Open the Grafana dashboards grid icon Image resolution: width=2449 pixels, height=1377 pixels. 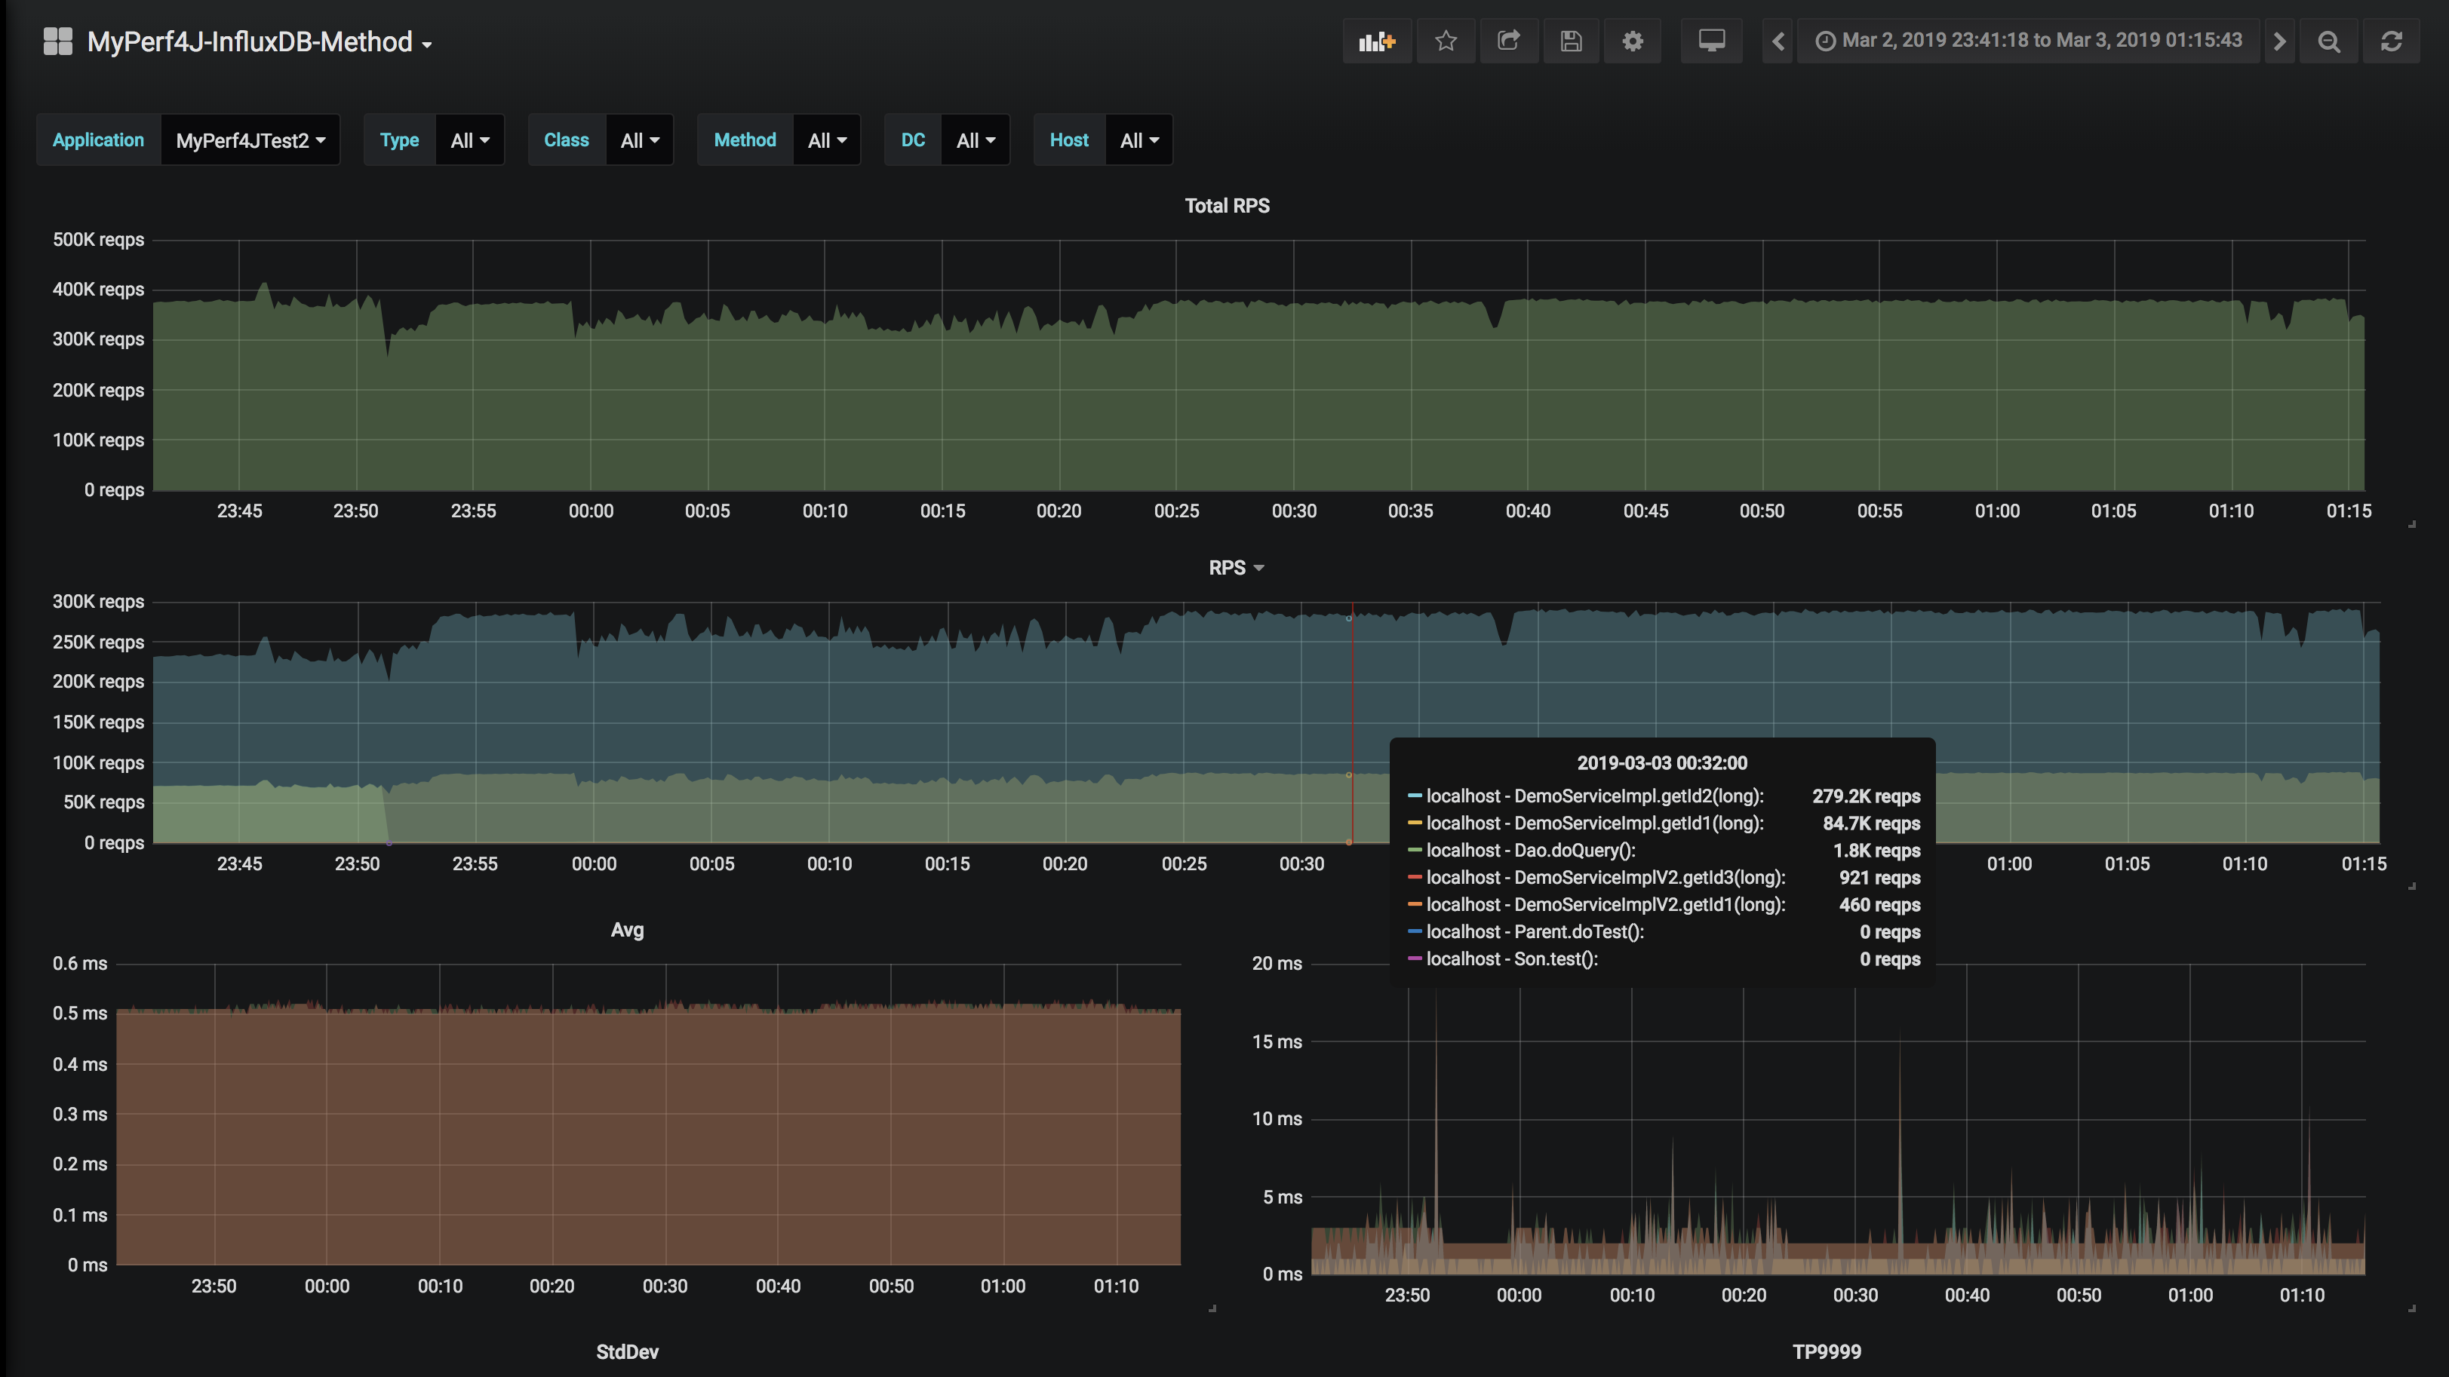58,41
